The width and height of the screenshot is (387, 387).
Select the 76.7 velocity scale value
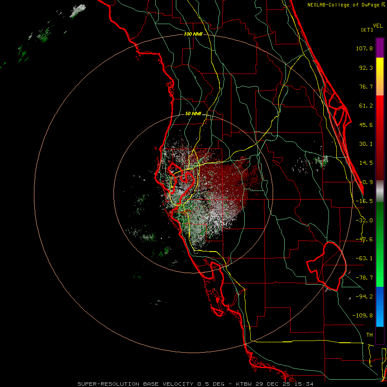366,86
